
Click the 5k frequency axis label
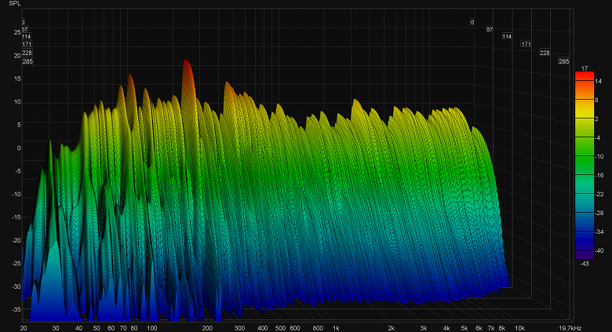click(464, 328)
